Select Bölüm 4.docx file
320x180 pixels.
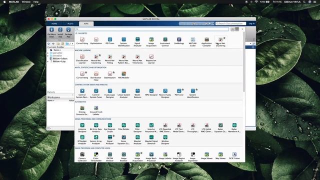pyautogui.click(x=60, y=58)
